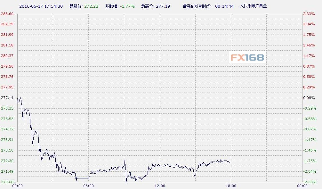Click the 2.33% label at top right
This screenshot has height=189, width=322.
(x=309, y=14)
